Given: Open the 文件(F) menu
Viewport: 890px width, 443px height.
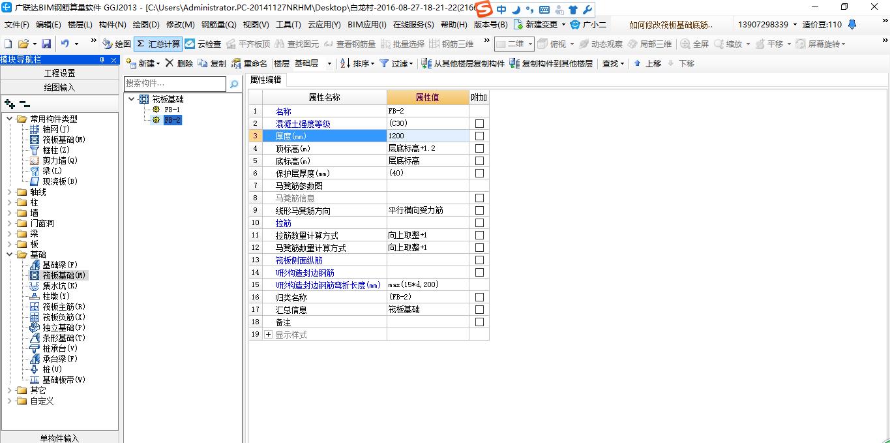Looking at the screenshot, I should 17,25.
